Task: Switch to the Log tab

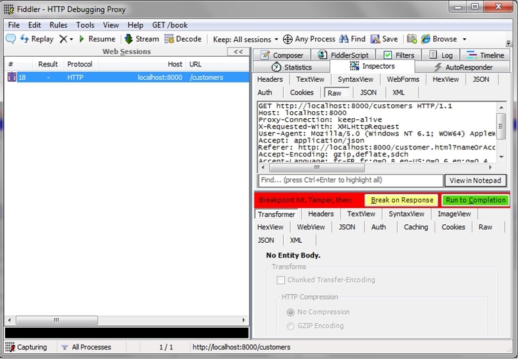Action: coord(441,55)
